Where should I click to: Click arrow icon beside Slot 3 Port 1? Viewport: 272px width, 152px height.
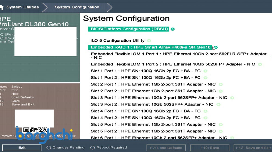point(232,98)
